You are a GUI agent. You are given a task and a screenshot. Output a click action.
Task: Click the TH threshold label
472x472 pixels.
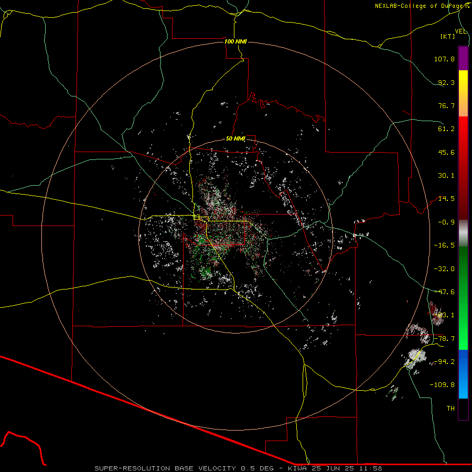pos(450,408)
